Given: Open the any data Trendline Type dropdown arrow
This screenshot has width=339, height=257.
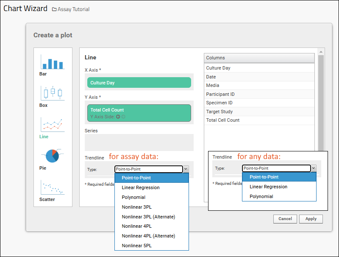Looking at the screenshot, I should click(x=314, y=168).
